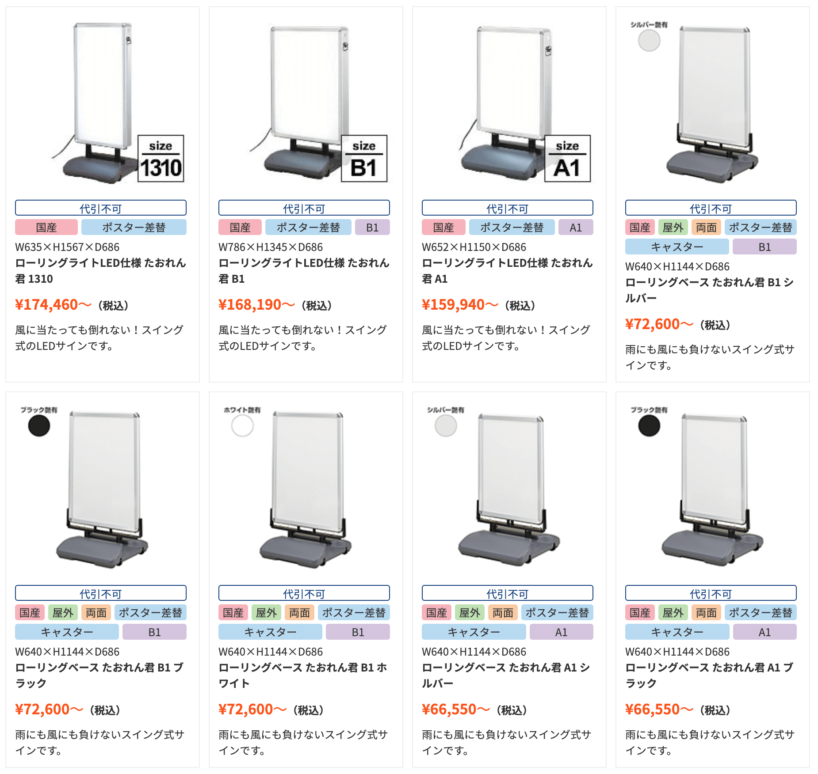Click the silver swatch on A1 Silver product
This screenshot has width=818, height=774.
click(x=446, y=426)
